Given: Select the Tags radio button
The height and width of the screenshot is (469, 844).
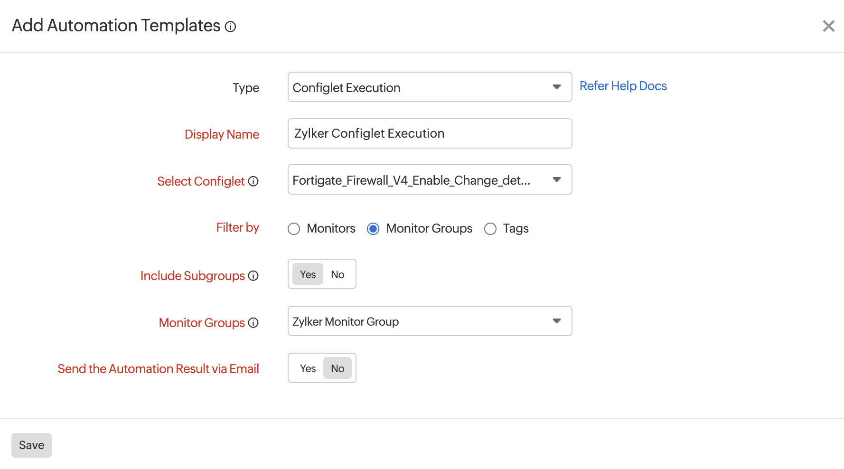Looking at the screenshot, I should [490, 229].
